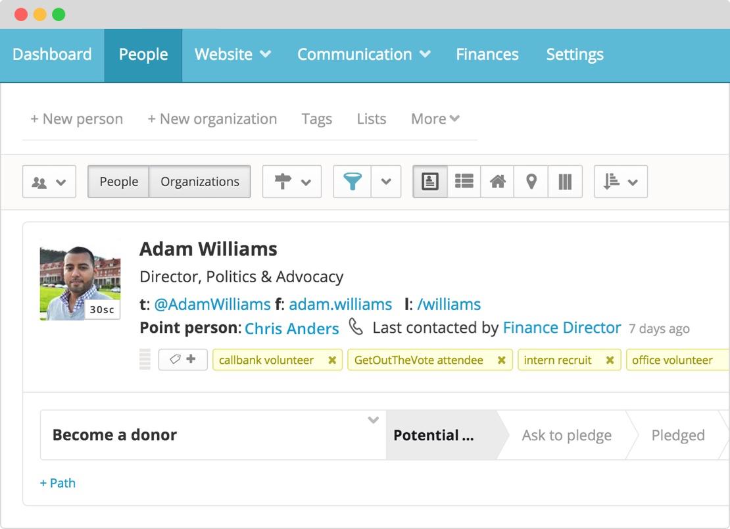The width and height of the screenshot is (730, 529).
Task: Switch to profile card view
Action: (x=430, y=182)
